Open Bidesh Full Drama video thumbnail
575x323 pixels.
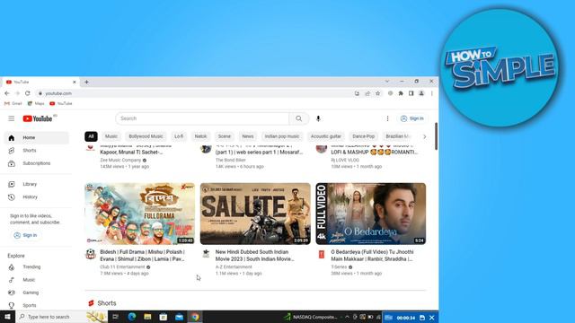click(140, 214)
